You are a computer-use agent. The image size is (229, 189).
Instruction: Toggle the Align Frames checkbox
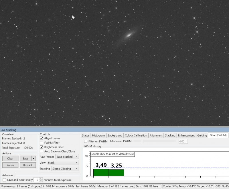click(x=42, y=138)
